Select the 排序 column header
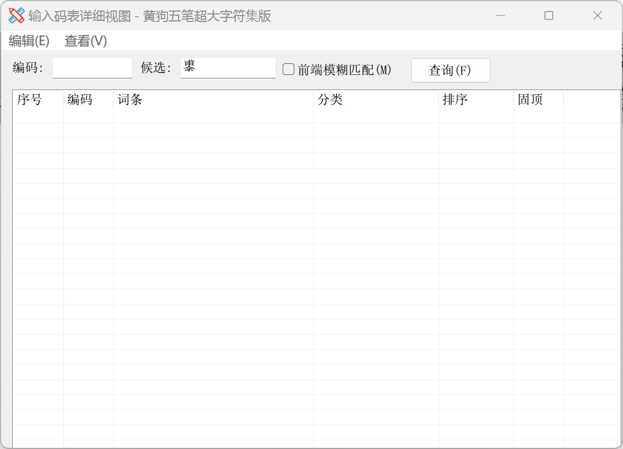Screen dimensions: 623x449 pyautogui.click(x=476, y=100)
